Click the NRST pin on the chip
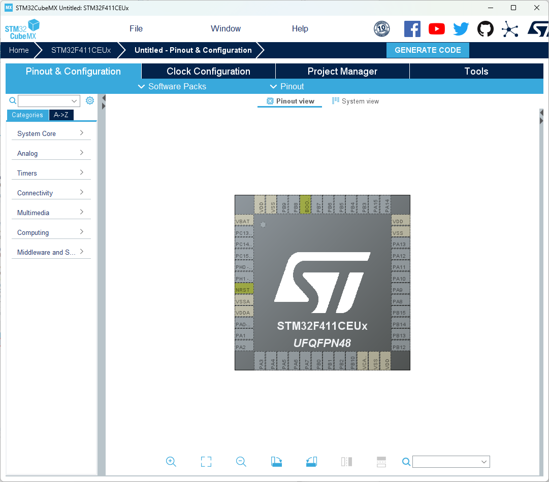Image resolution: width=549 pixels, height=482 pixels. click(x=244, y=290)
